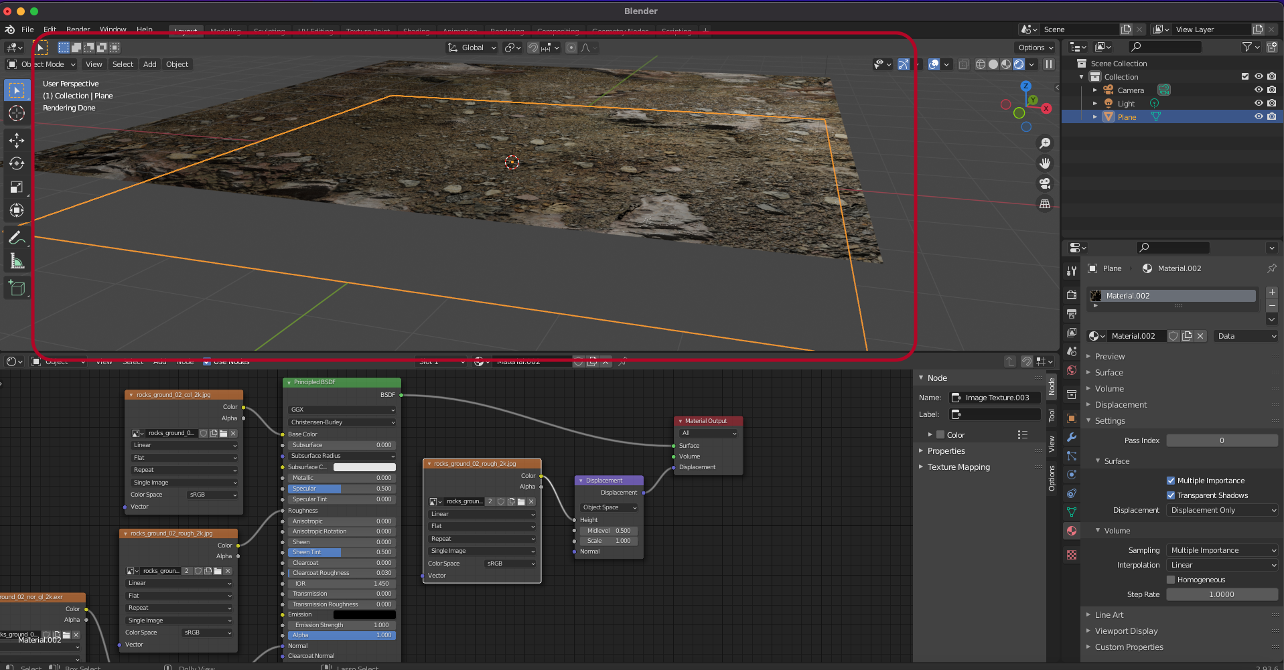The image size is (1284, 670).
Task: Click the node Label input field
Action: coord(995,414)
